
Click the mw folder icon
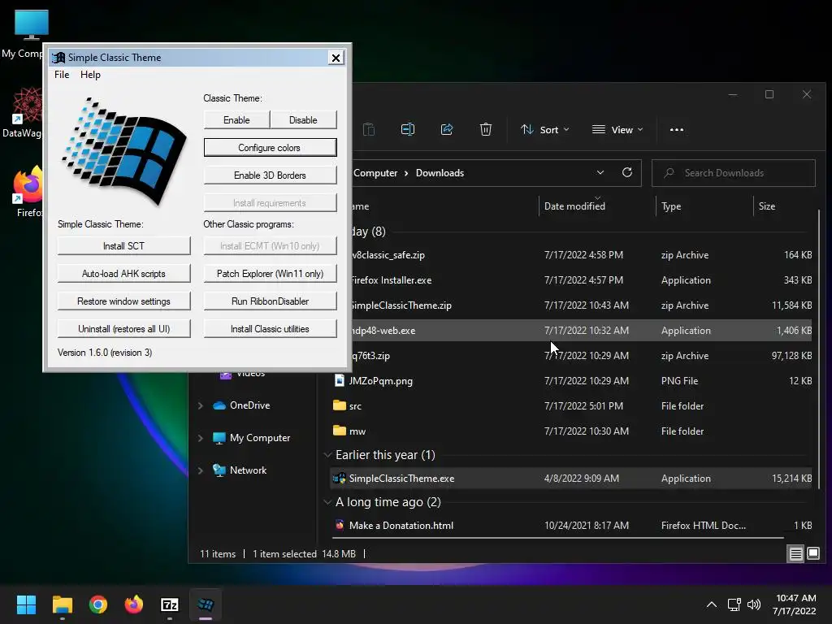coord(340,431)
